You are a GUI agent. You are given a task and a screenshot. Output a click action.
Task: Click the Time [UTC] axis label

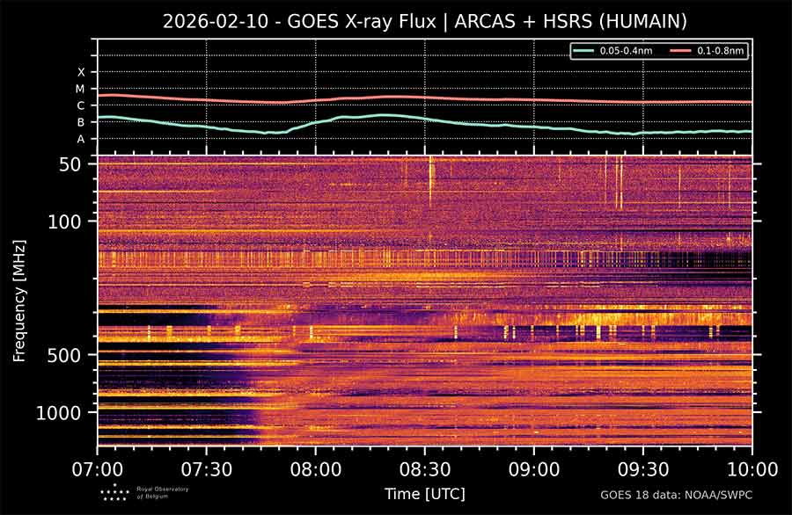coord(424,494)
